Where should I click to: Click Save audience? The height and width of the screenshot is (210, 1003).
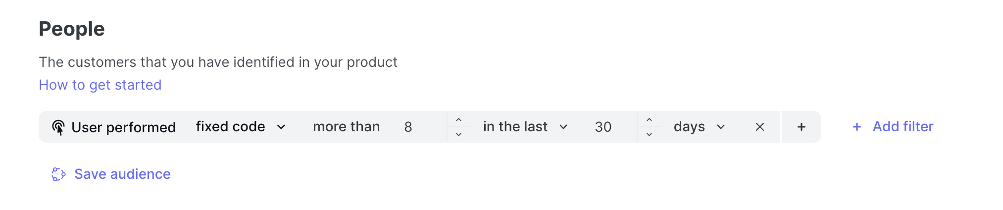point(122,174)
